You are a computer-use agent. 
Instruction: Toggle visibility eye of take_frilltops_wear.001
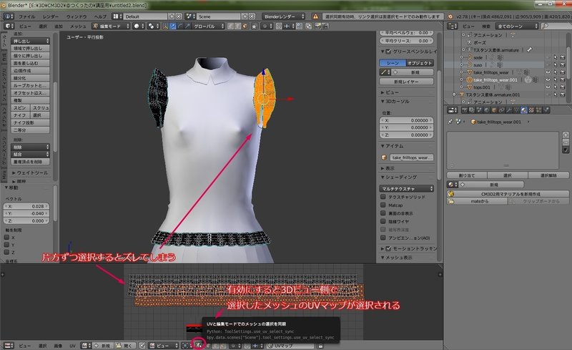[x=548, y=79]
